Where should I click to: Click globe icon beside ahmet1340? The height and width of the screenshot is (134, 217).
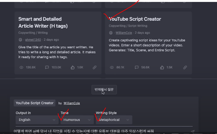point(20,40)
